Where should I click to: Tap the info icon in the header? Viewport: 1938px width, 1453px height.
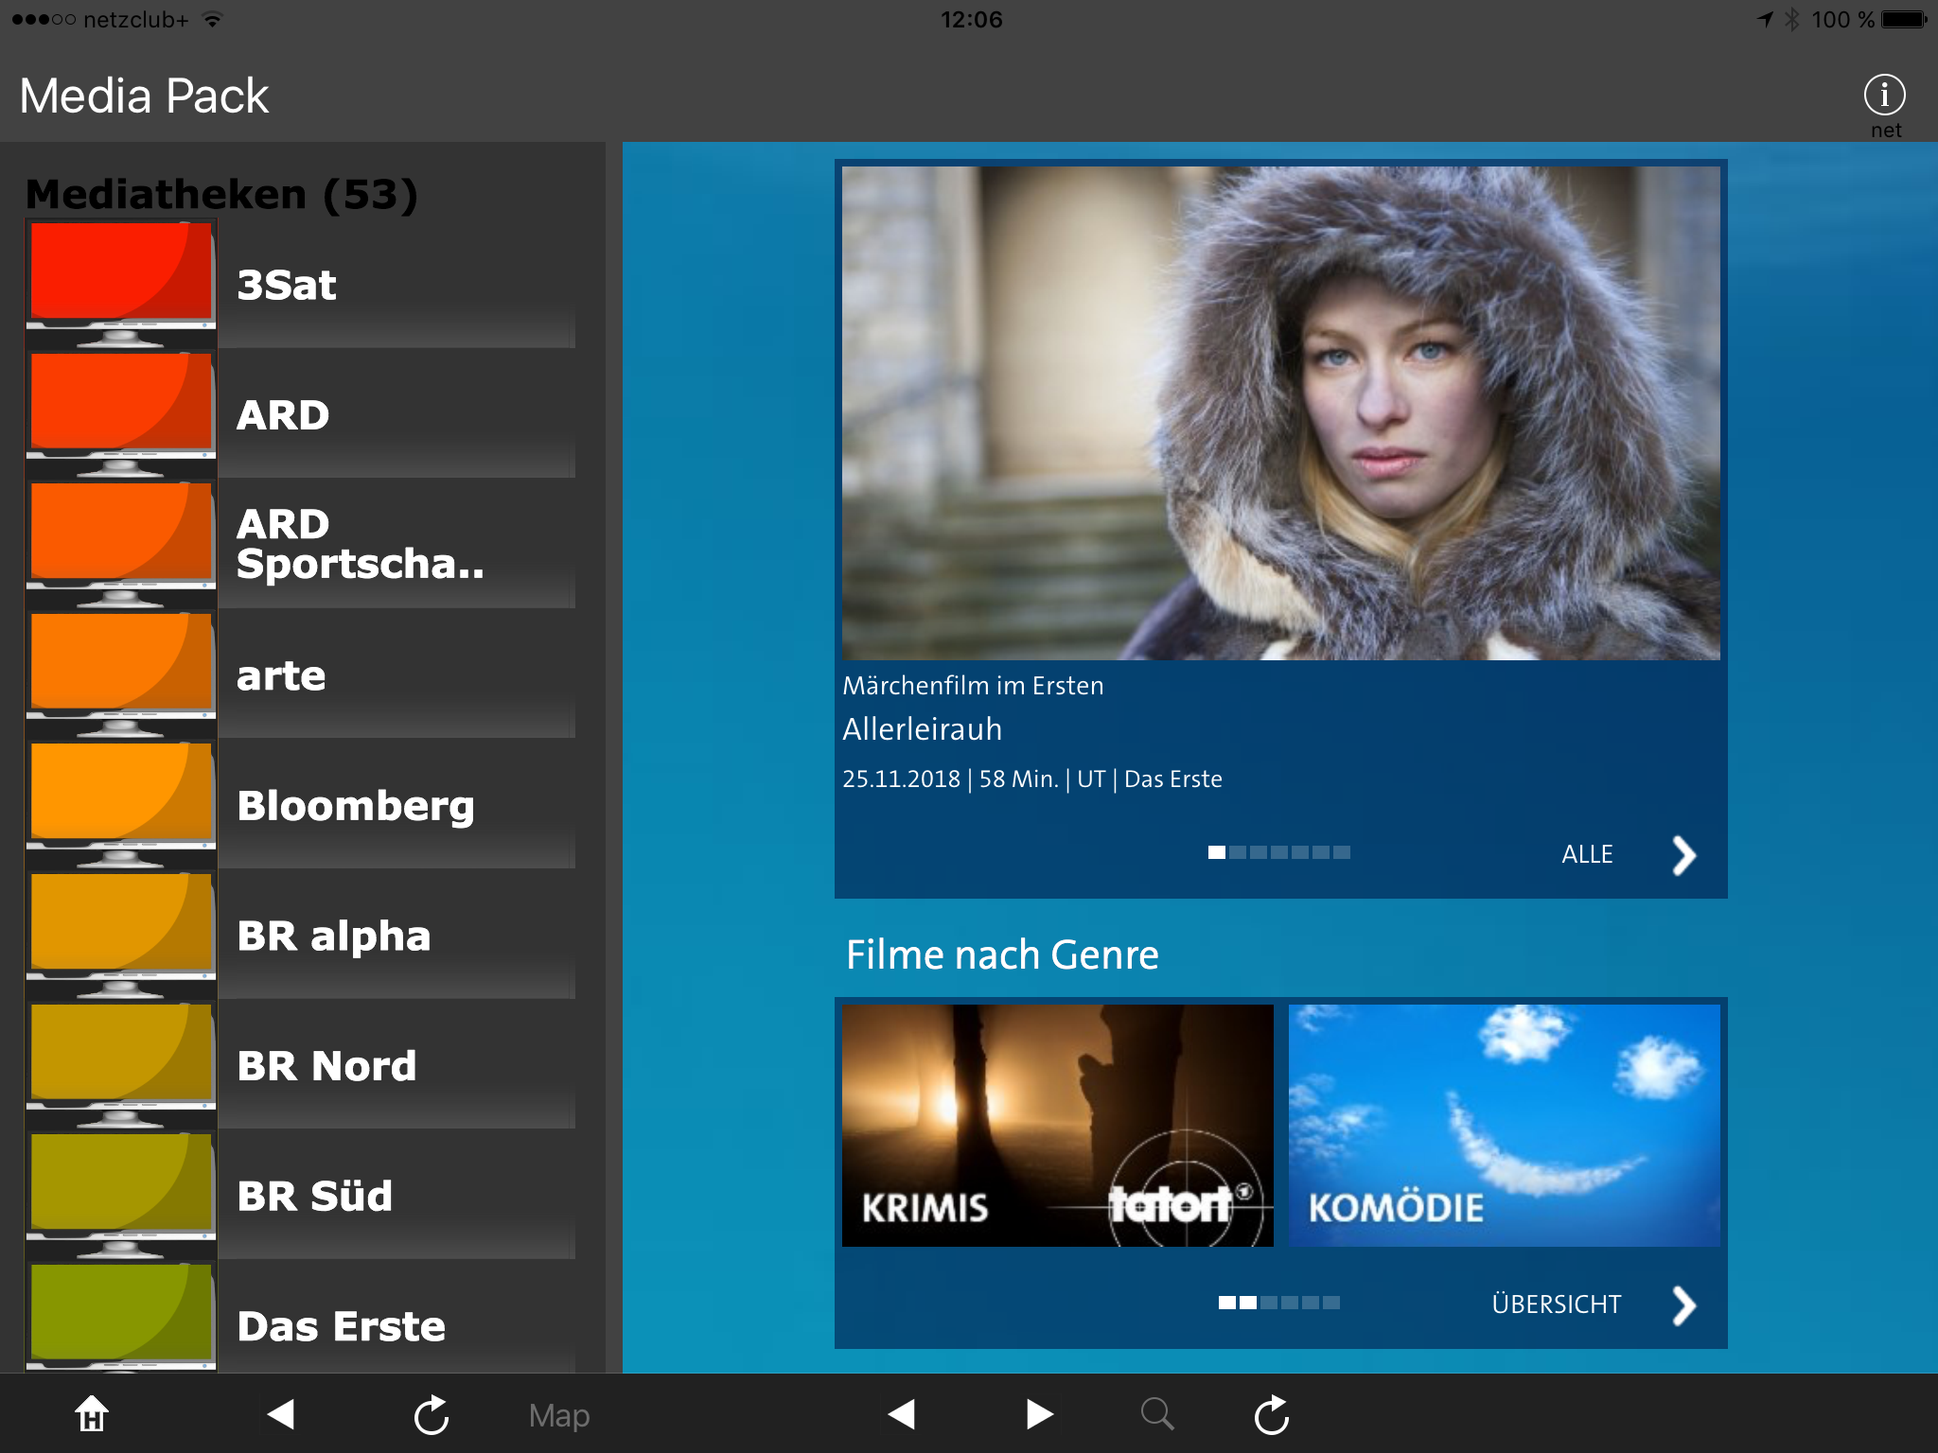[x=1884, y=95]
